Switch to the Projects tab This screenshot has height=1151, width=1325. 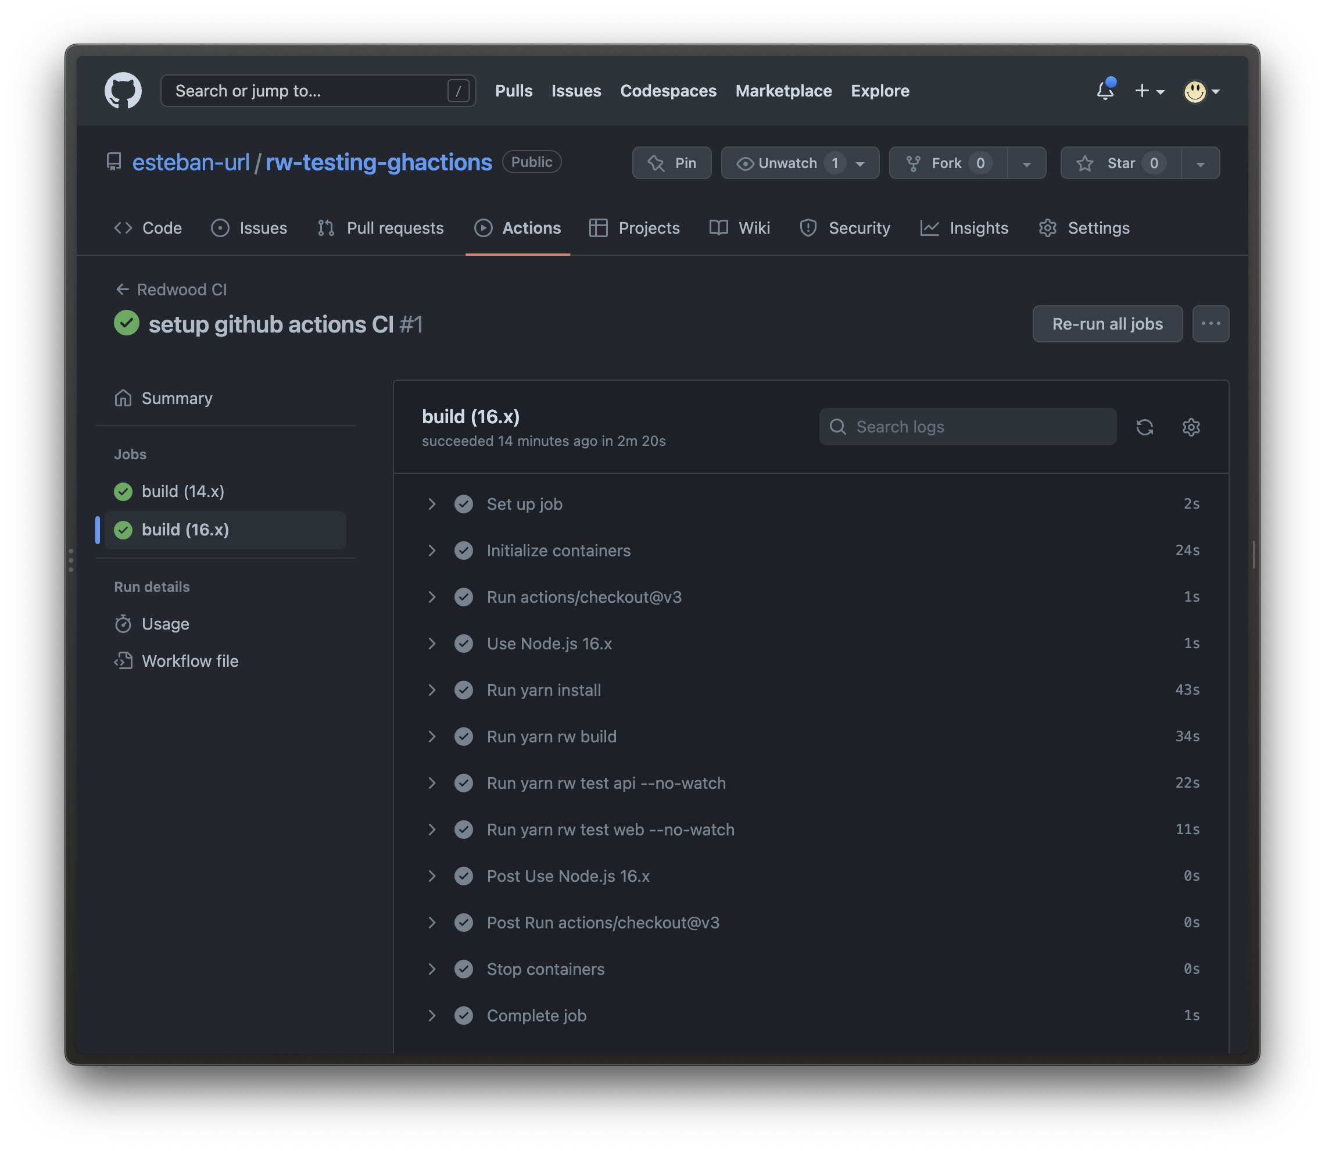[x=634, y=228]
